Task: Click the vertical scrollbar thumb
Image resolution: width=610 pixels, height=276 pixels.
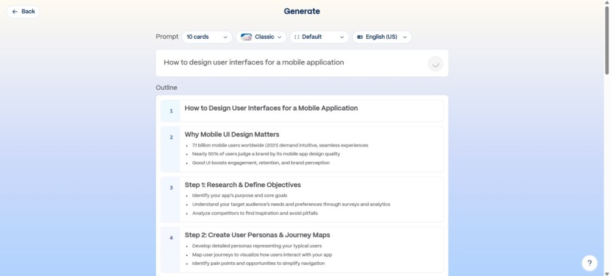Action: (607, 40)
